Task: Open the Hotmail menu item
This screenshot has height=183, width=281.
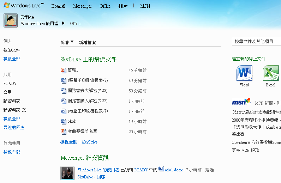Action: (x=58, y=6)
